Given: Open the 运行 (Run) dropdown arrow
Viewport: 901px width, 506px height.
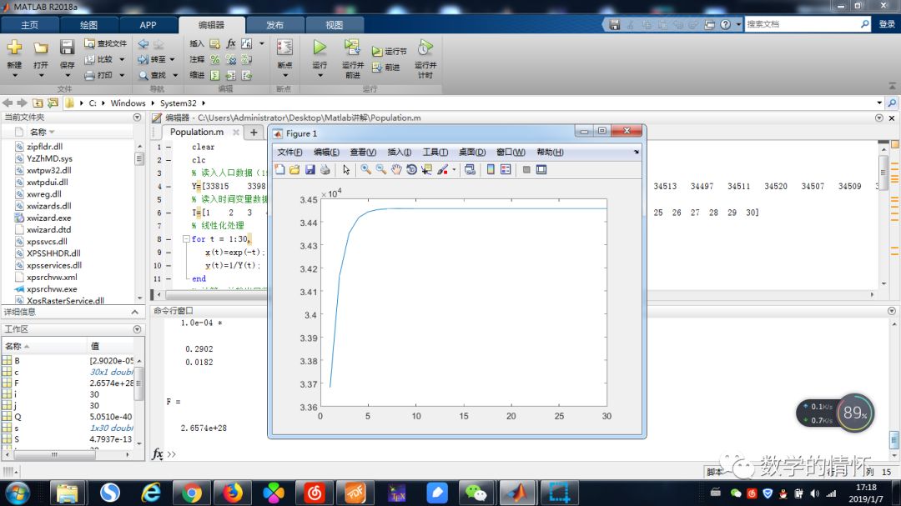Looking at the screenshot, I should pyautogui.click(x=320, y=75).
